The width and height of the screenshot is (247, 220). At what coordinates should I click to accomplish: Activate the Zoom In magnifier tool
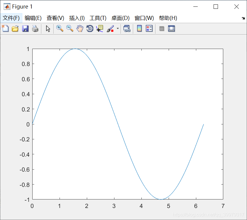[x=60, y=29]
